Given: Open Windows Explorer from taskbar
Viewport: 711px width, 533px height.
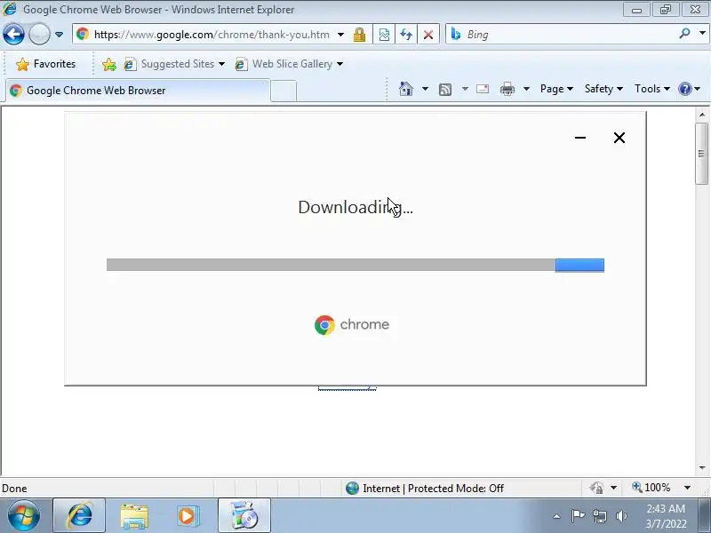Looking at the screenshot, I should tap(134, 516).
